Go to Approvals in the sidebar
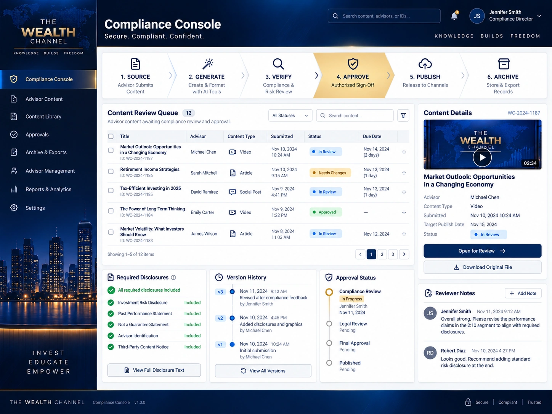Viewport: 552px width, 414px height. (x=48, y=135)
